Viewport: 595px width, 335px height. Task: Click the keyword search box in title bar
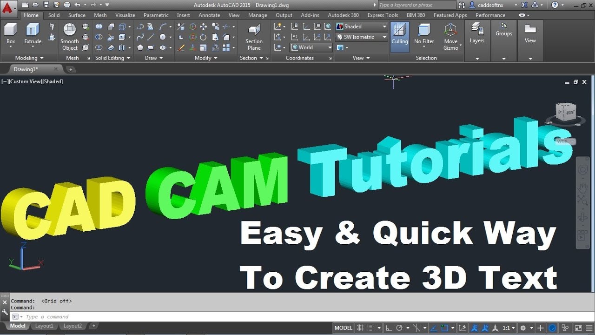click(x=417, y=5)
